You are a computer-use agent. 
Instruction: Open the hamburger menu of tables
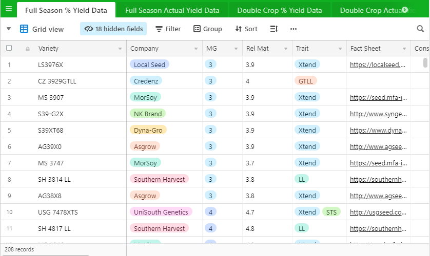pos(9,9)
